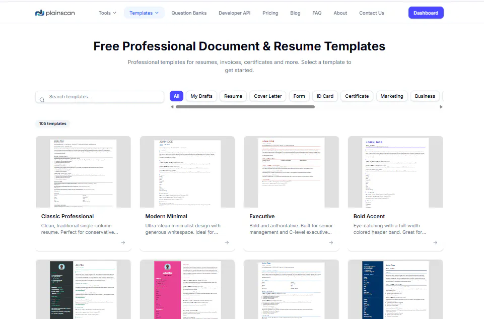
Task: Click the Modern Minimal title text
Action: click(166, 217)
